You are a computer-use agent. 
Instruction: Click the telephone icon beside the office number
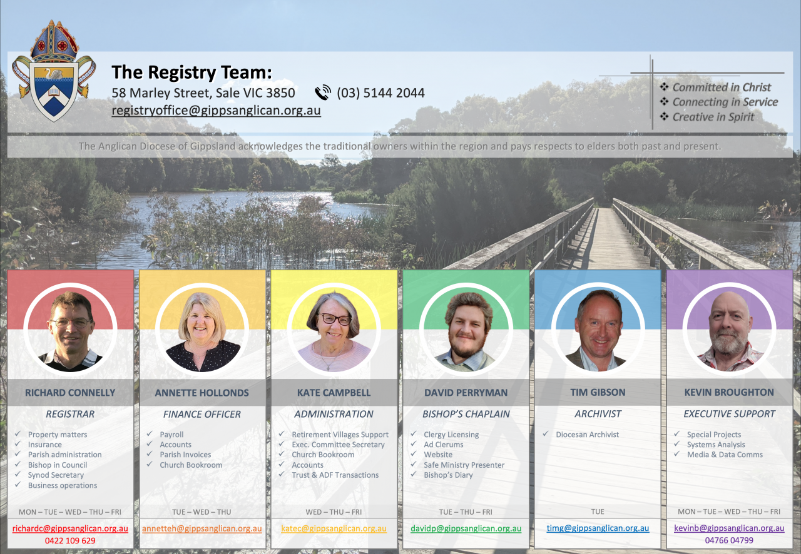(323, 93)
